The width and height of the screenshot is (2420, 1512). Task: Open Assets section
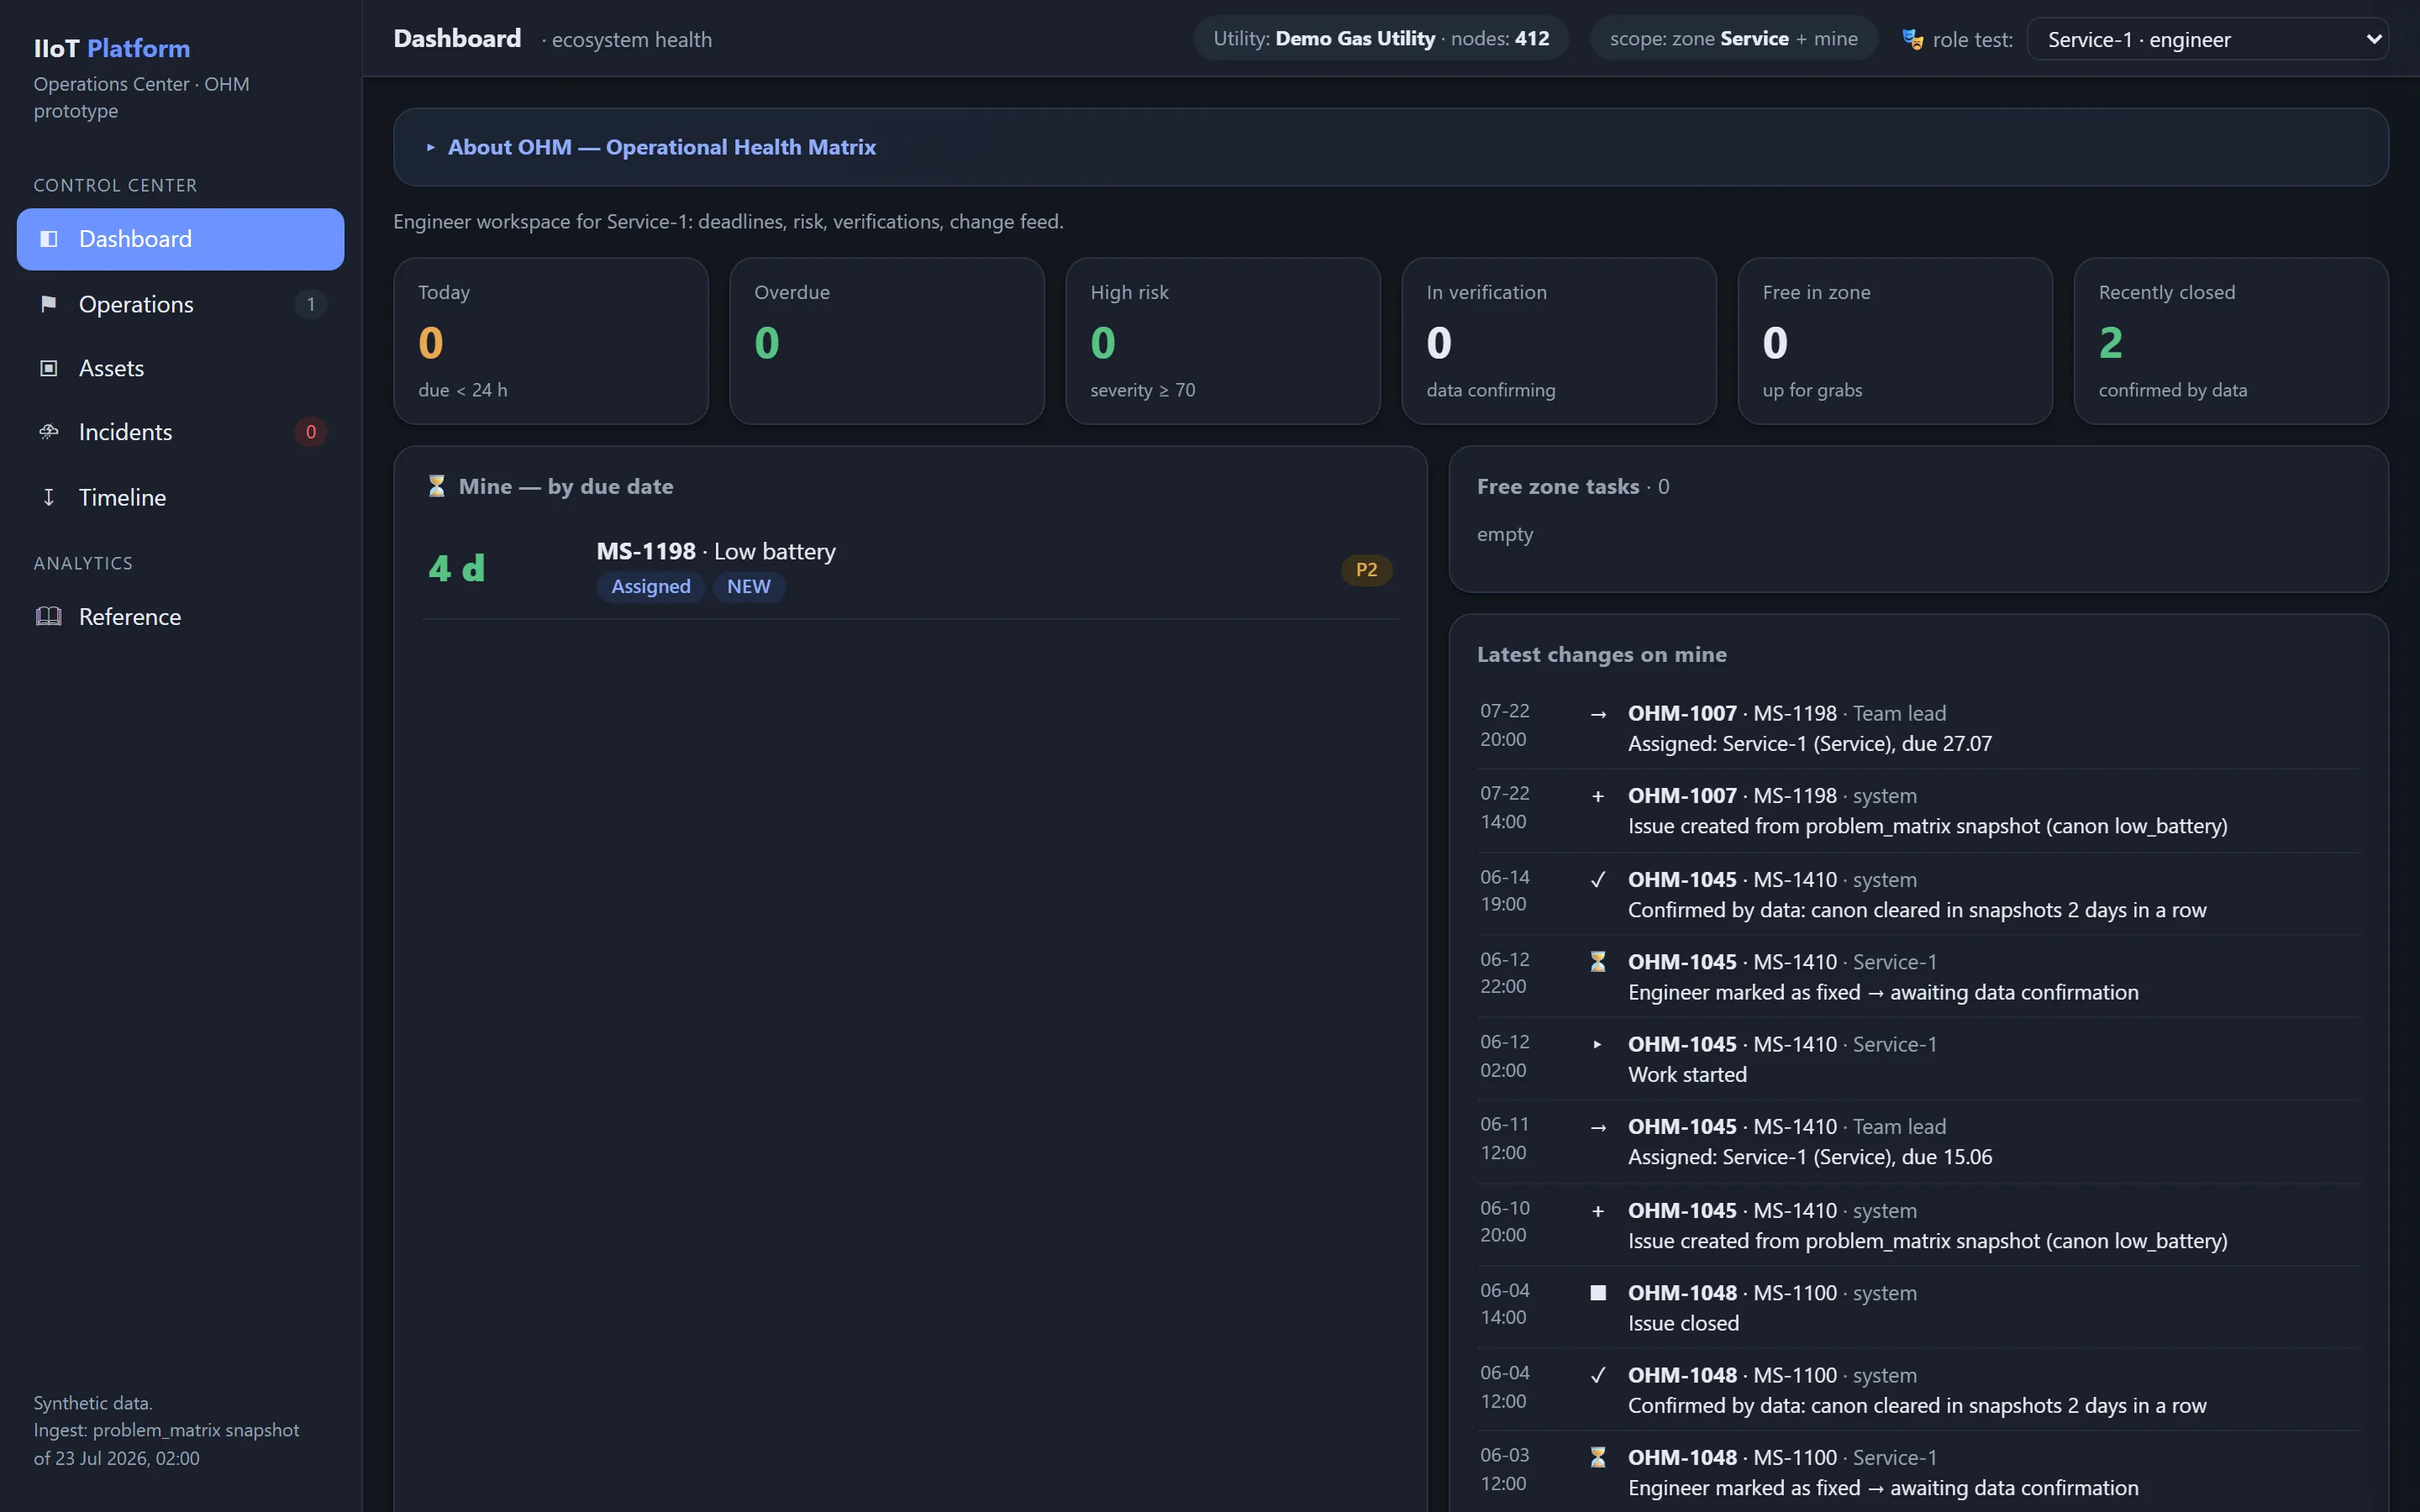pyautogui.click(x=180, y=368)
